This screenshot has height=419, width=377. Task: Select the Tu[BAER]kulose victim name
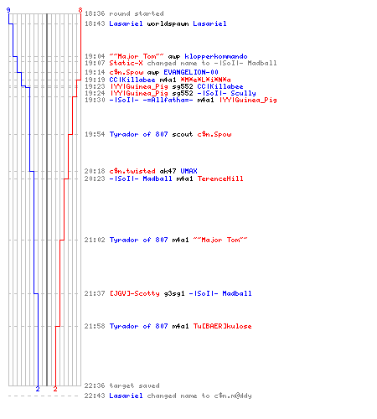pos(222,326)
